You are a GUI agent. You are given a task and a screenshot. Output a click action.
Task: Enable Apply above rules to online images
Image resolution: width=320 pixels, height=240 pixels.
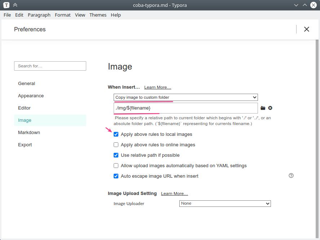(x=116, y=145)
